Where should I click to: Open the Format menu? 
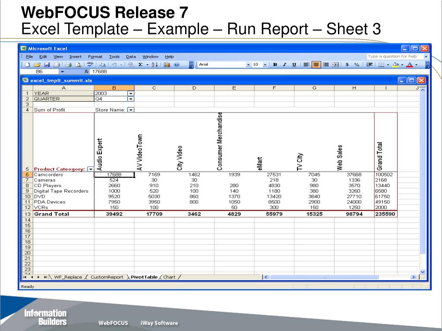[95, 56]
